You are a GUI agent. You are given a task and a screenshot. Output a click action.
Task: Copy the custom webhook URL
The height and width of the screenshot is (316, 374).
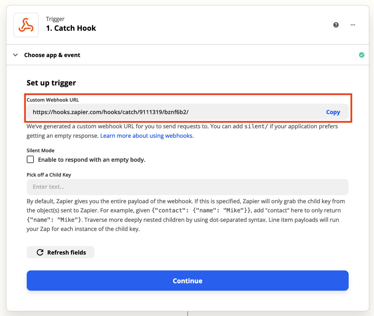[333, 112]
